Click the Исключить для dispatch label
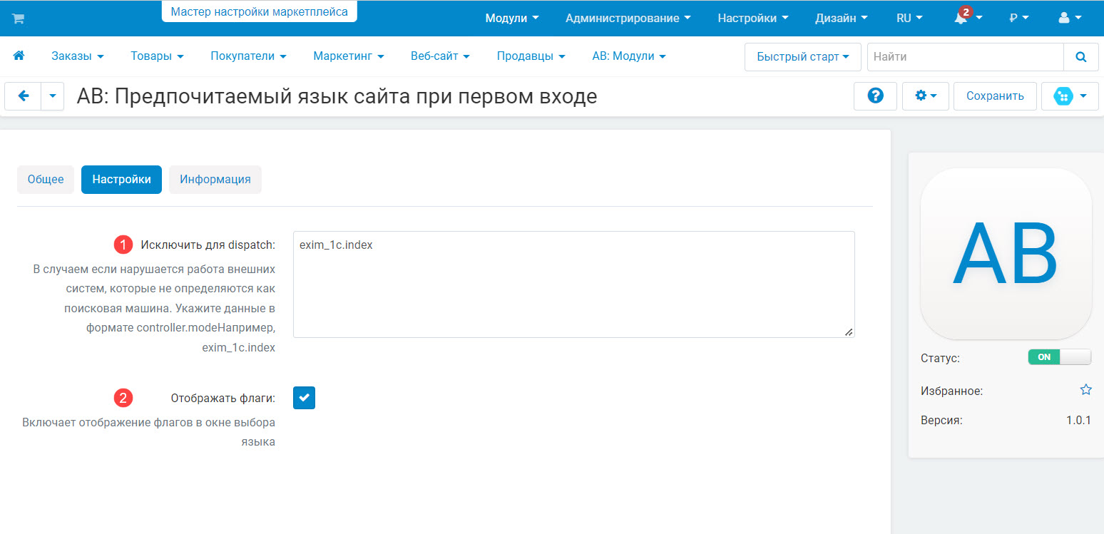This screenshot has width=1104, height=534. (x=208, y=245)
